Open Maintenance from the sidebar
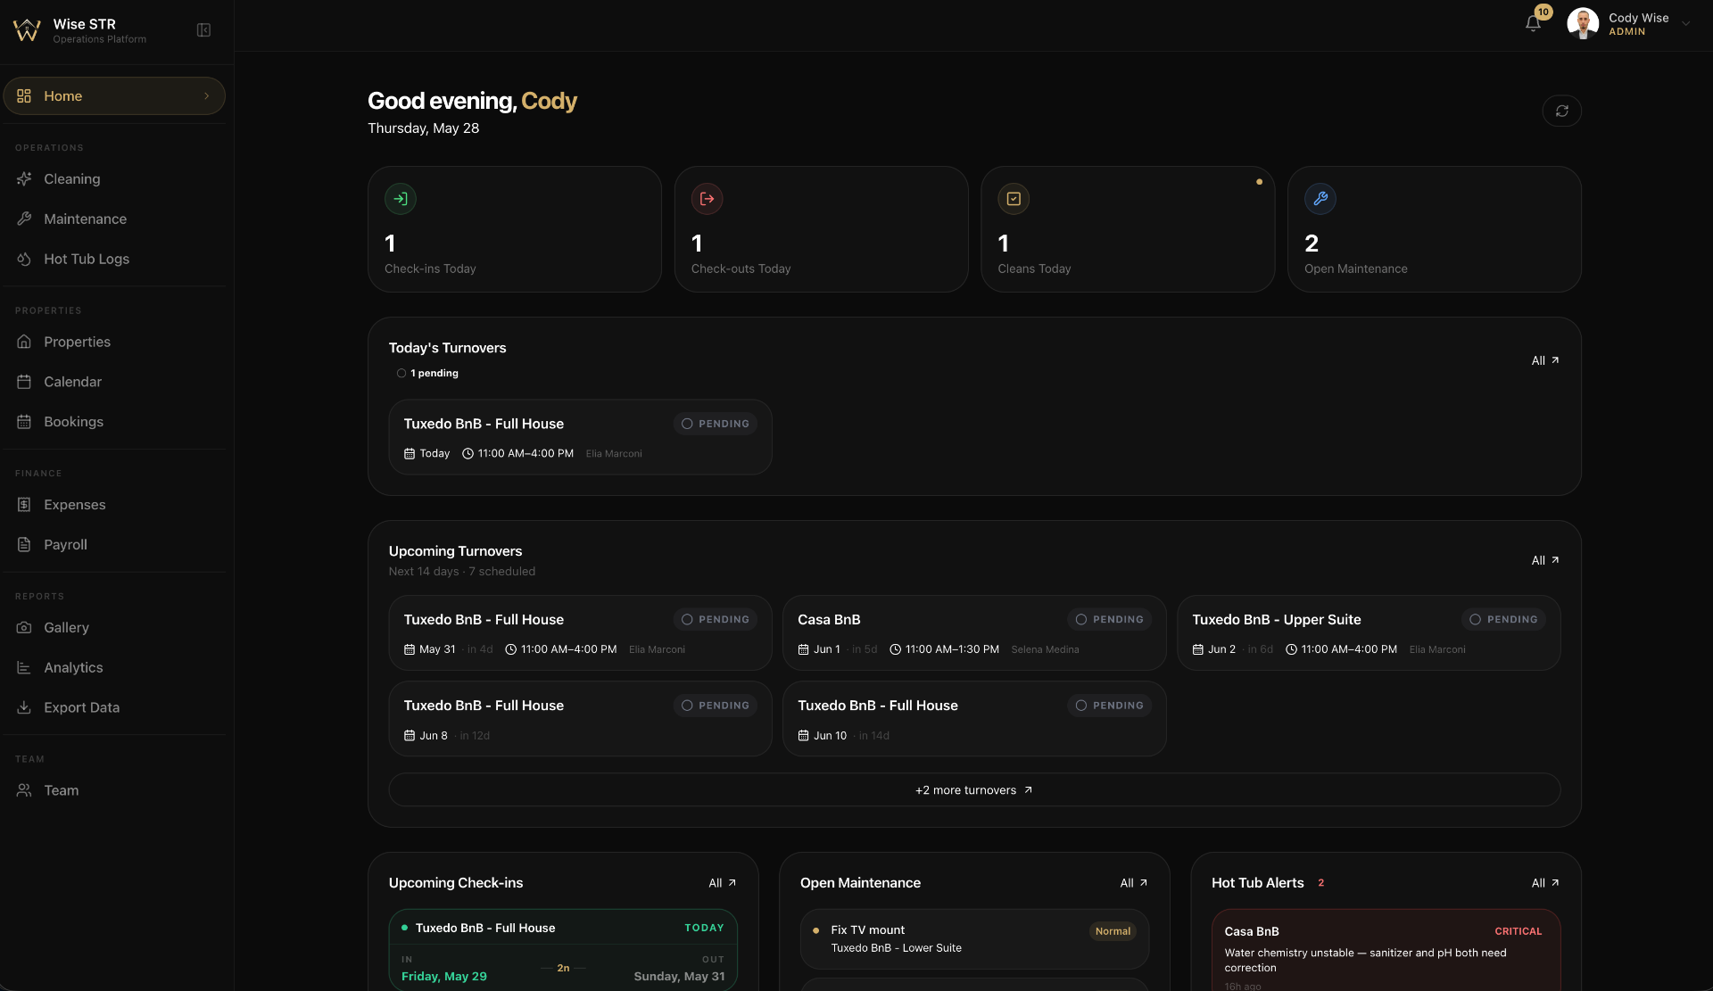This screenshot has height=991, width=1713. [x=114, y=219]
